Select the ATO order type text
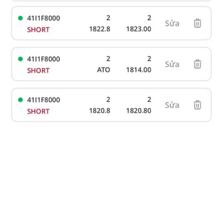Viewport: 223px width, 223px height. (103, 70)
